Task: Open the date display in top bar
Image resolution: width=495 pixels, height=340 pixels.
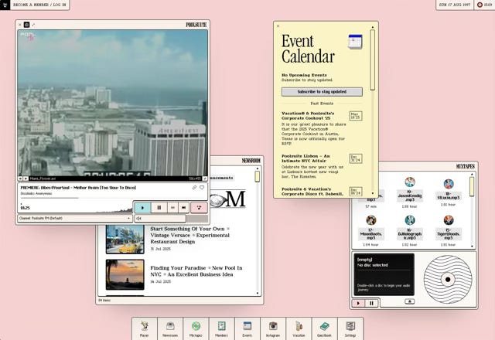Action: (x=455, y=5)
